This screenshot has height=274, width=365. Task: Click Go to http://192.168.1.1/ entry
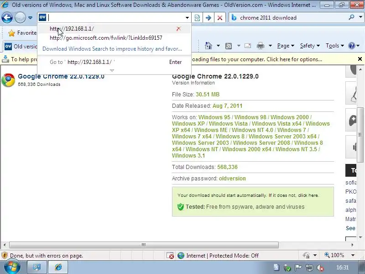[x=114, y=62]
